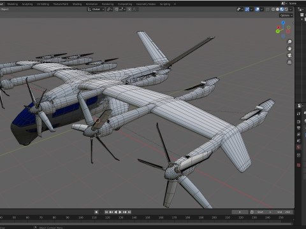Open the Texture properties tab
This screenshot has width=306, height=229.
[298, 165]
